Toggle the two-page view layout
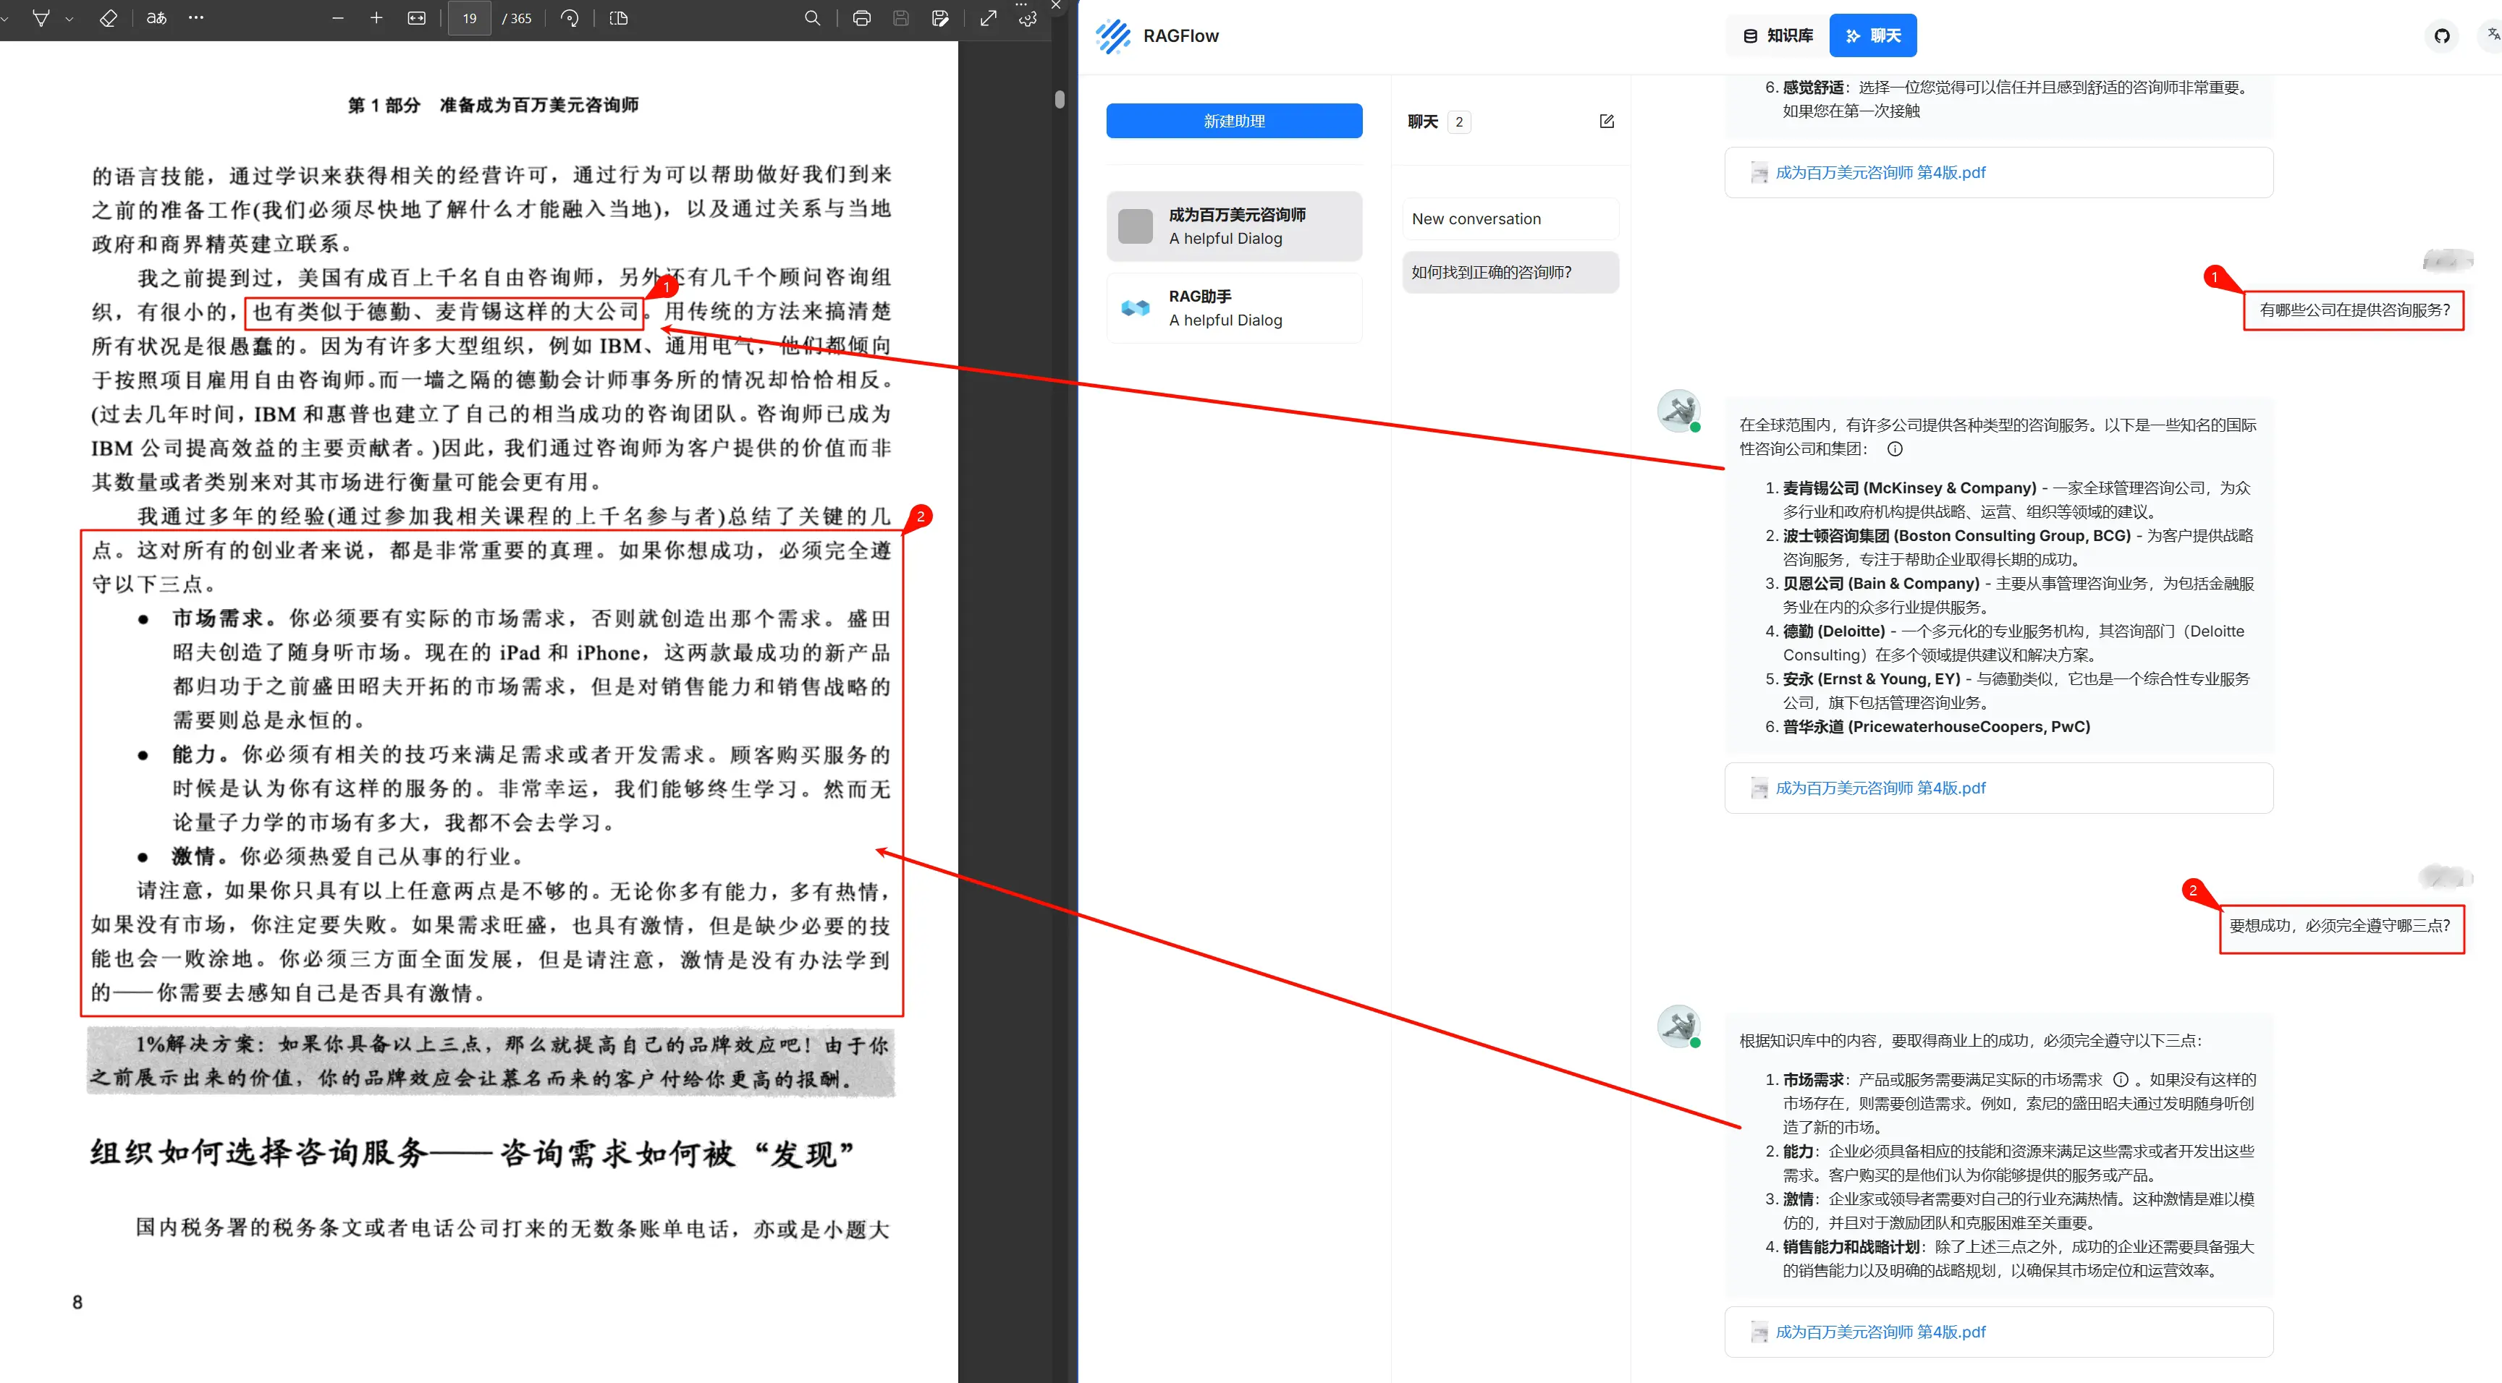 [x=619, y=18]
